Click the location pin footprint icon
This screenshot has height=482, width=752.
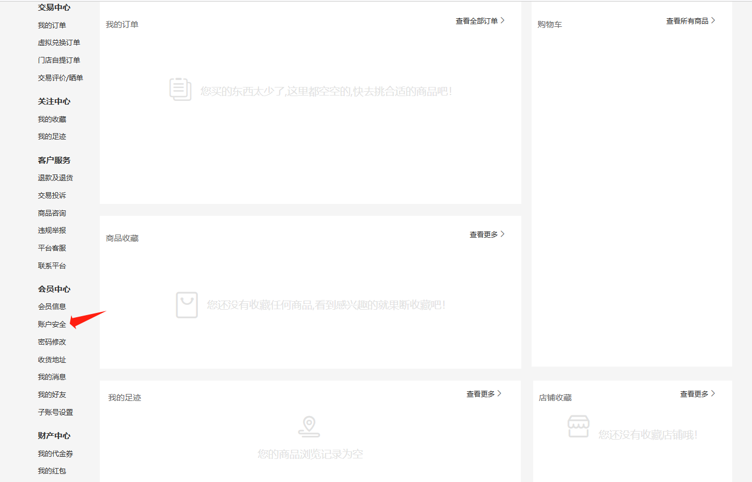coord(309,426)
